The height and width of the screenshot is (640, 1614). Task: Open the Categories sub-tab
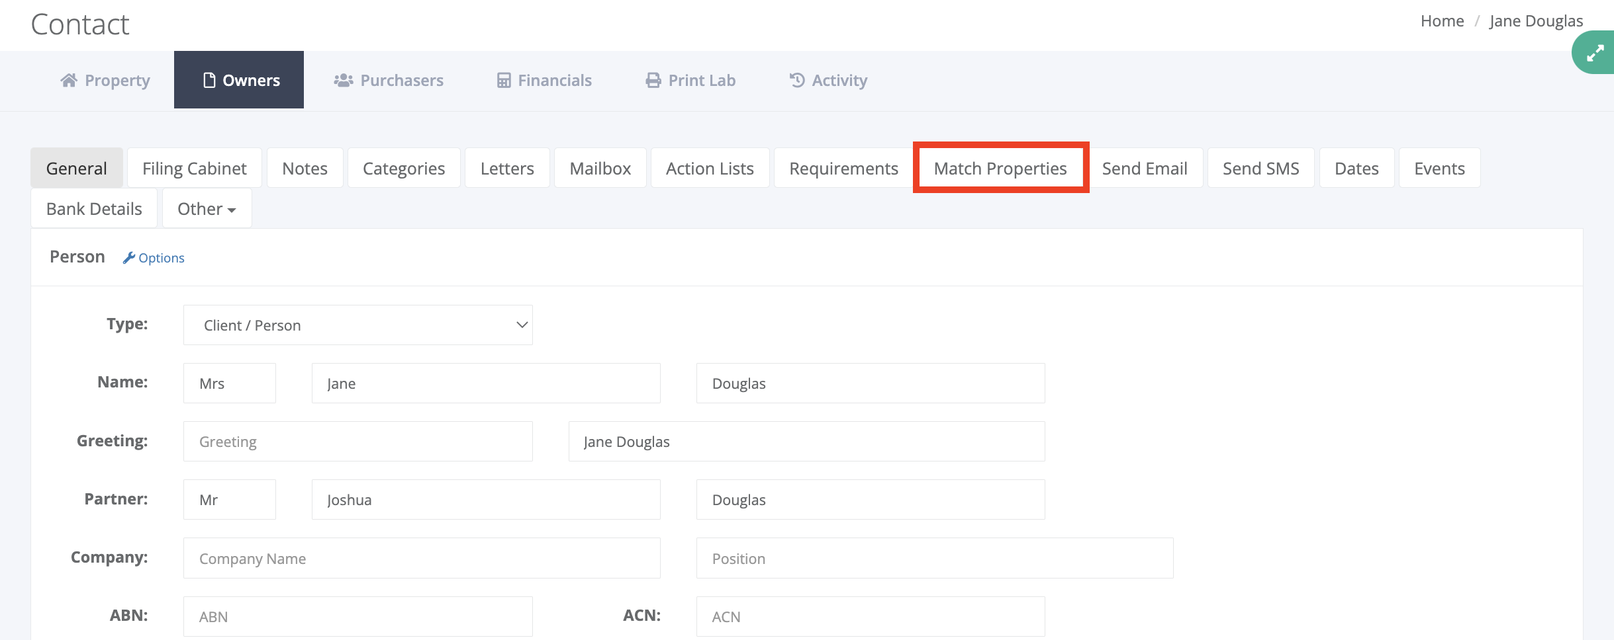[404, 168]
